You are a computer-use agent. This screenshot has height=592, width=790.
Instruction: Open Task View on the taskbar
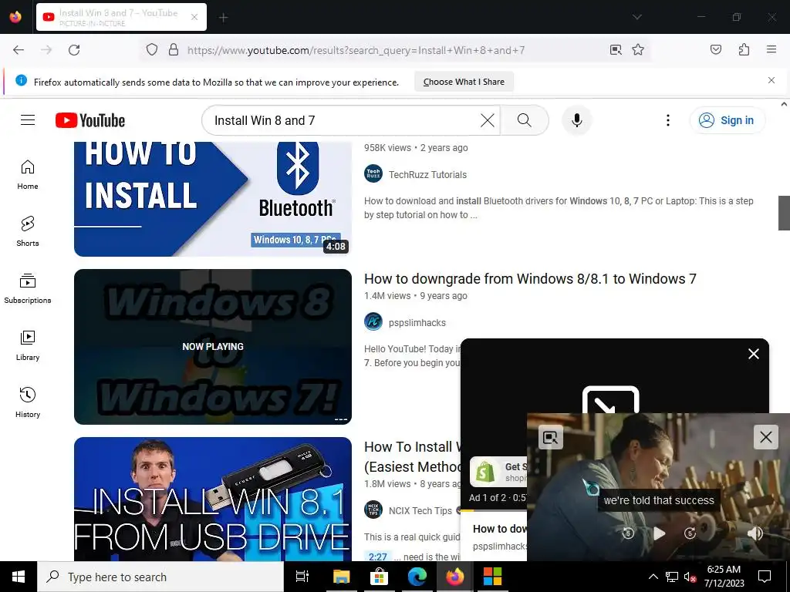[302, 577]
